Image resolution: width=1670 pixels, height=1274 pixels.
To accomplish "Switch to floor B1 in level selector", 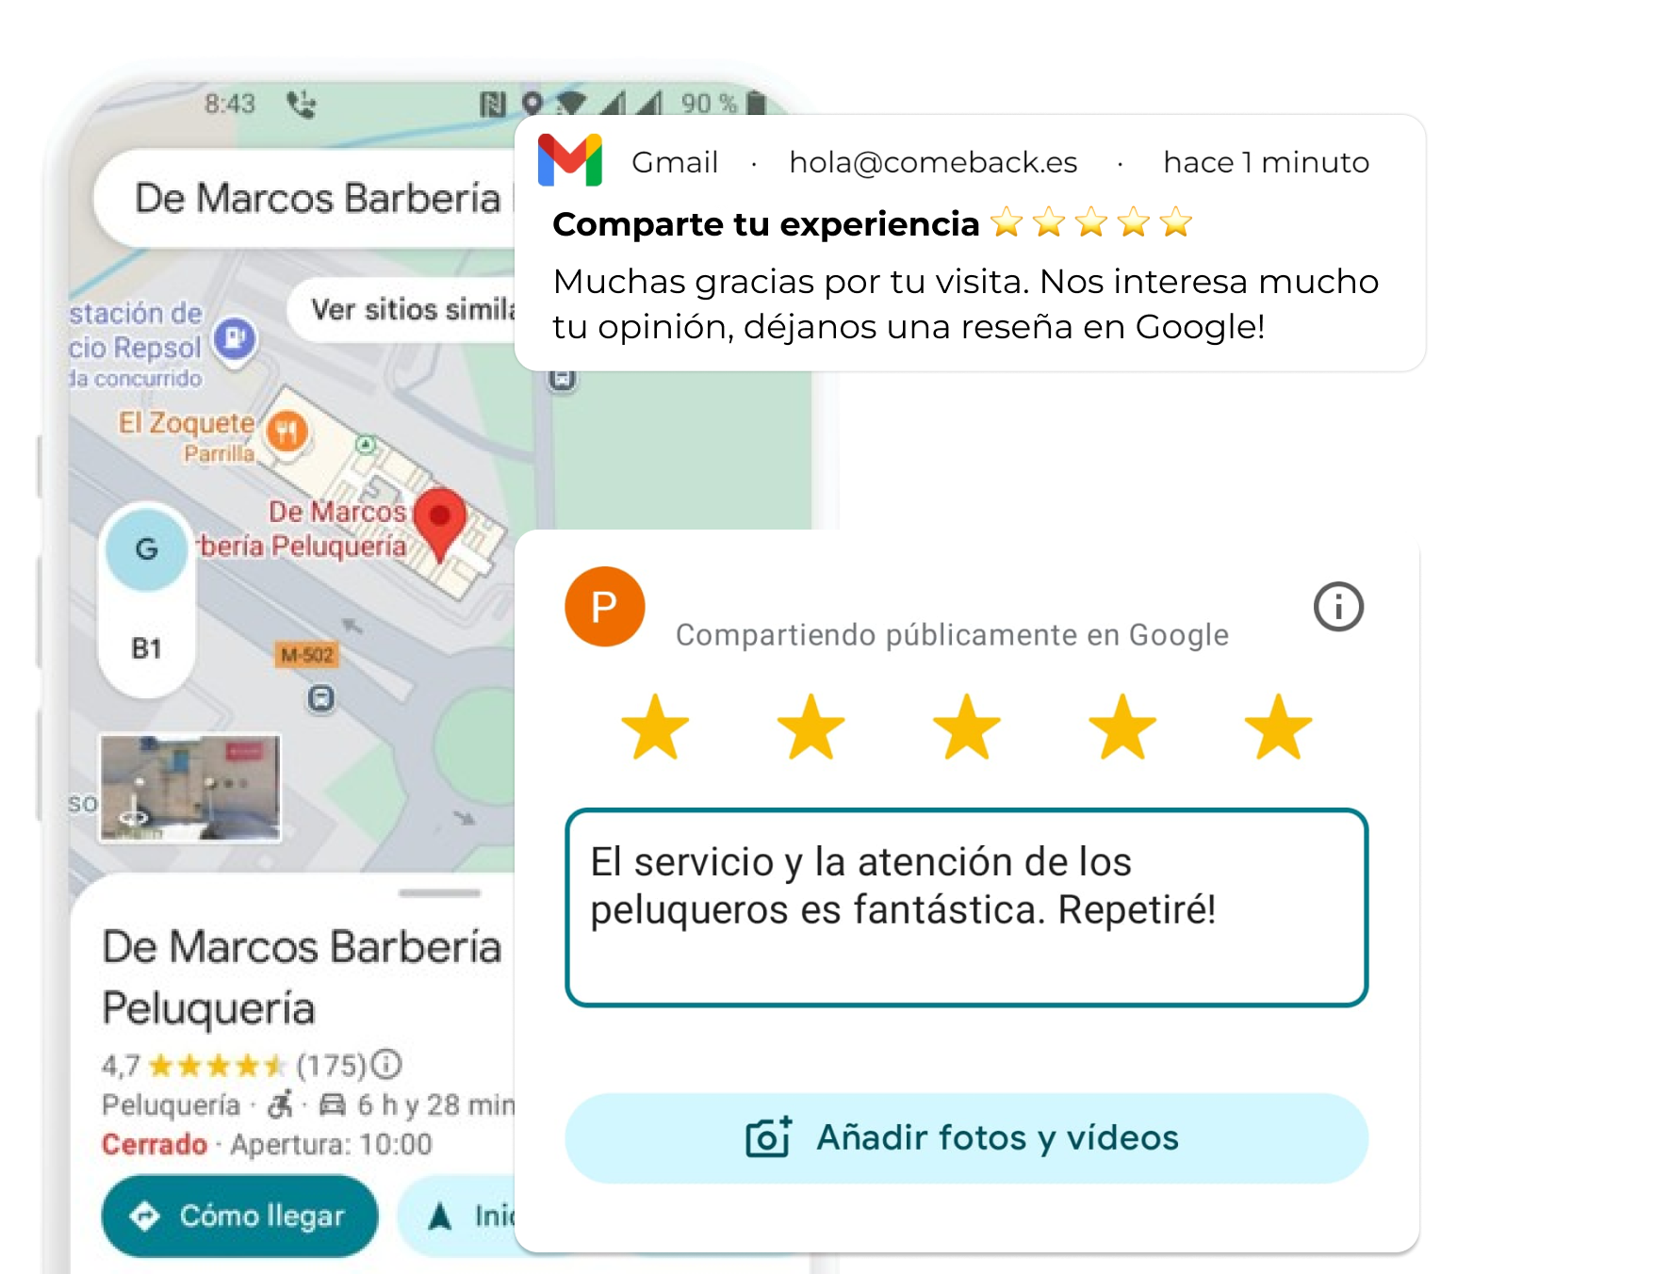I will (x=146, y=648).
